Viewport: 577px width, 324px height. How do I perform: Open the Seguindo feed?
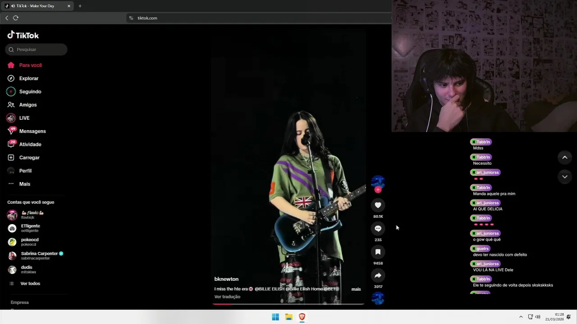pyautogui.click(x=30, y=91)
